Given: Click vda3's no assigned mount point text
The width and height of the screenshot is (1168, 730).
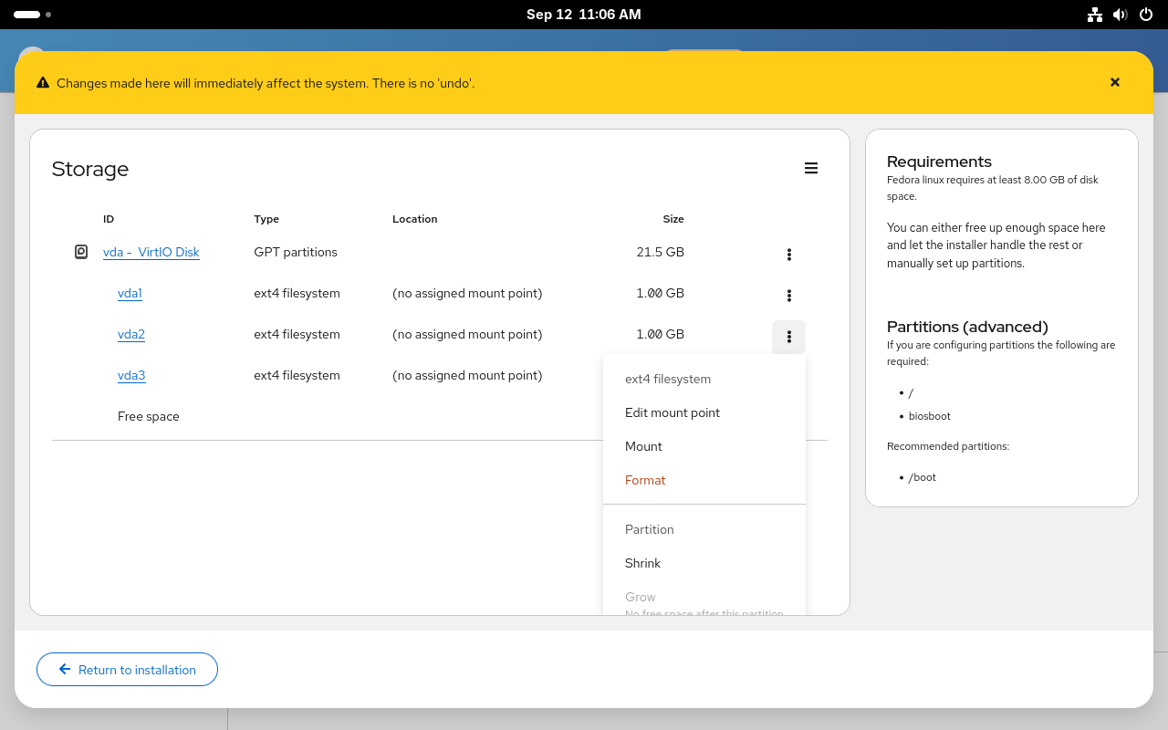Looking at the screenshot, I should click(467, 375).
